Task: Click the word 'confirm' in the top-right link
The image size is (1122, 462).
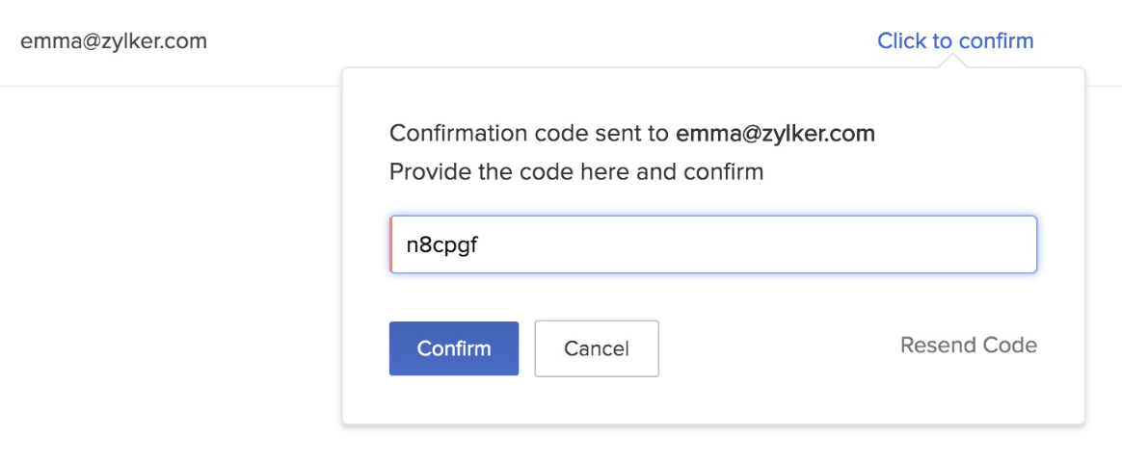Action: tap(996, 41)
